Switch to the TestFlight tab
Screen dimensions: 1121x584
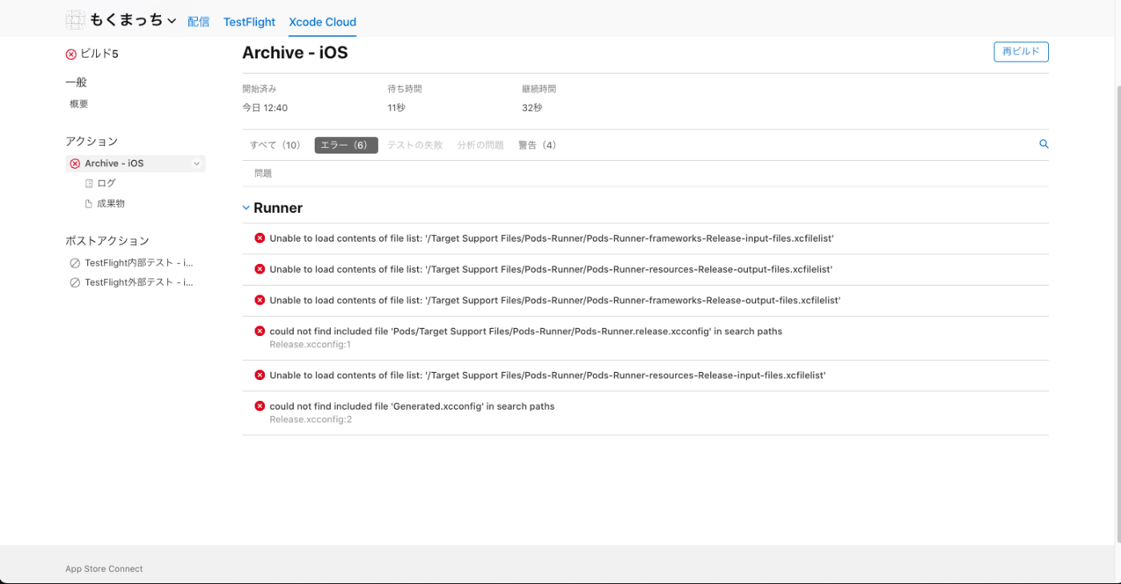249,22
